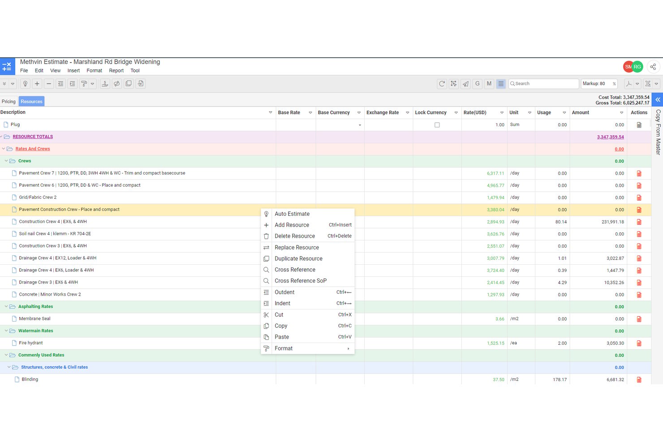Collapse the Asphalting Rates group

pyautogui.click(x=6, y=306)
